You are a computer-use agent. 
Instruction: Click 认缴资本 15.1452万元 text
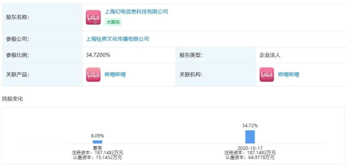tap(97, 158)
